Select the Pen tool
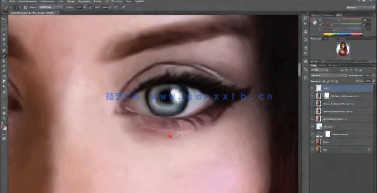Image resolution: width=377 pixels, height=193 pixels. (4, 92)
